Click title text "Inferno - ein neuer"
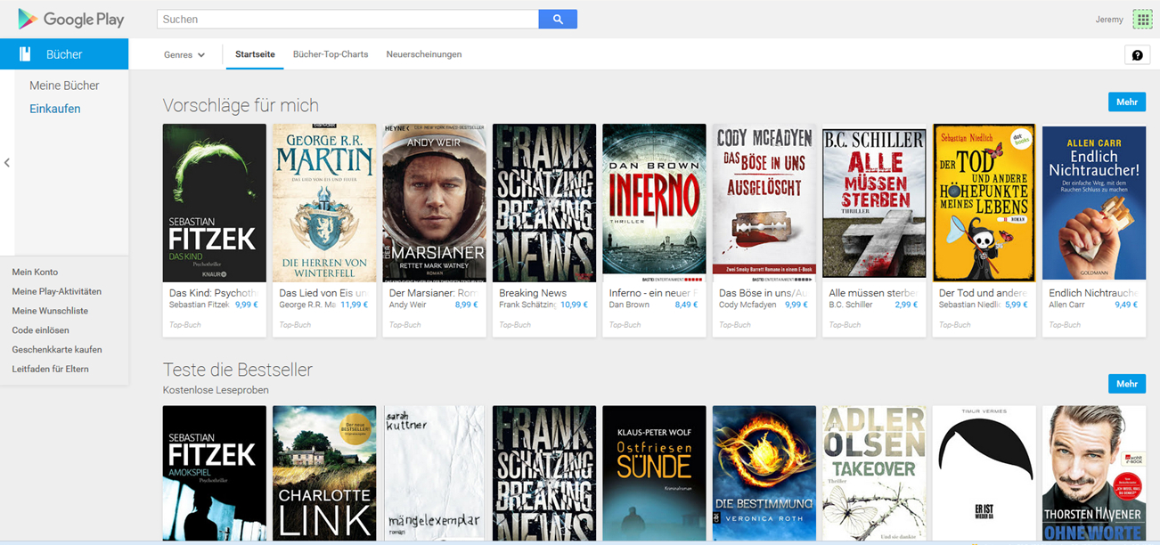 654,292
